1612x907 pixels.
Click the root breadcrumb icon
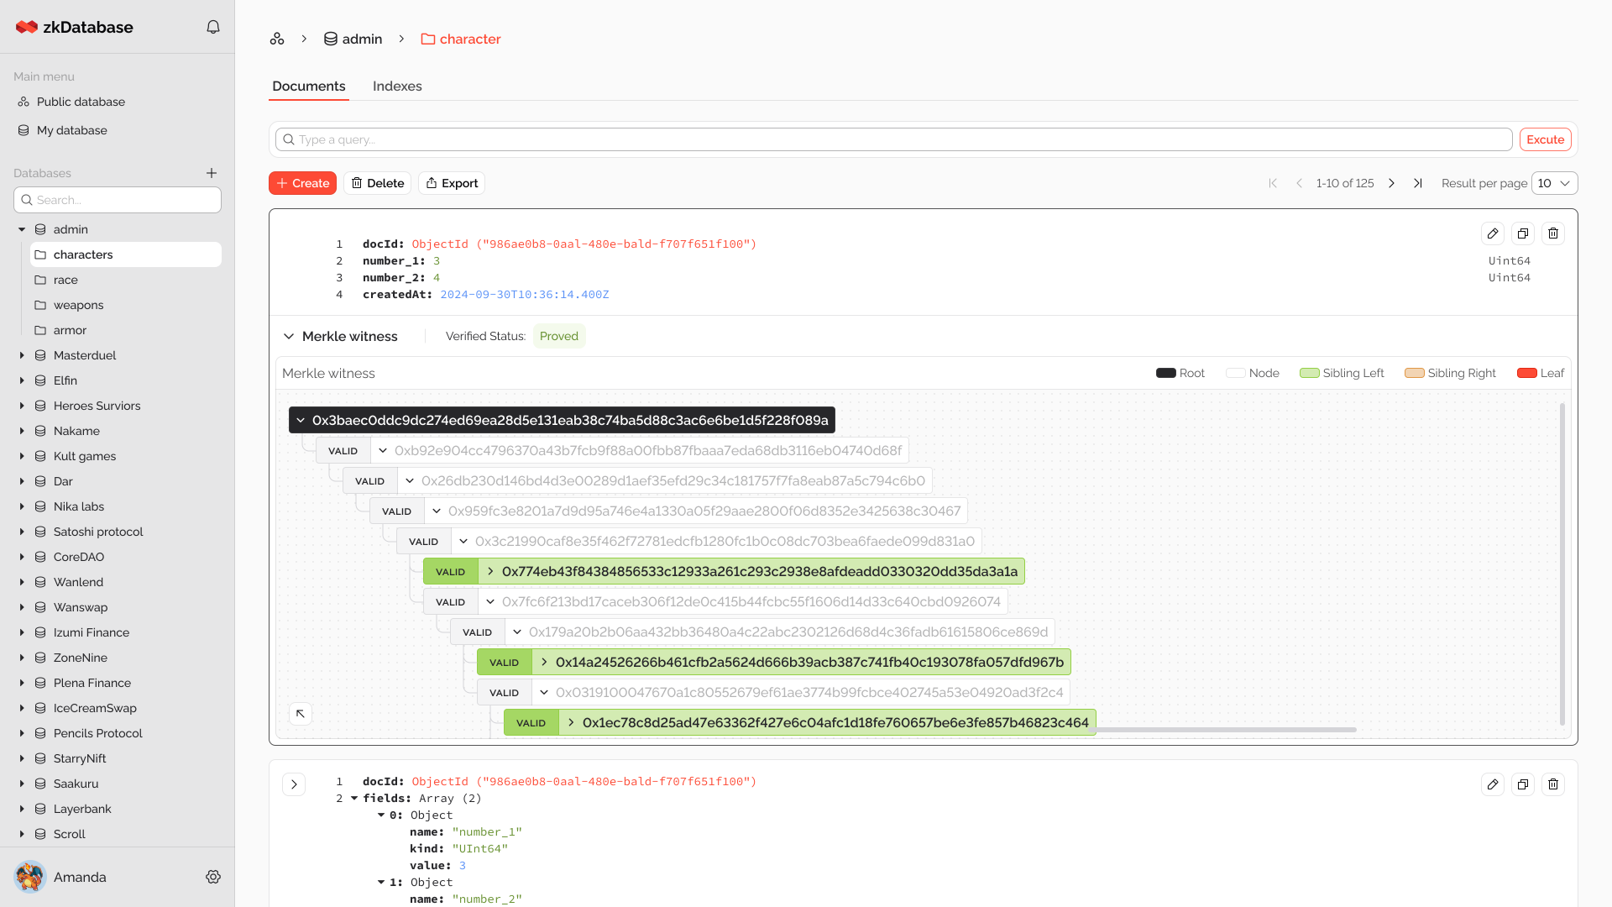click(x=277, y=39)
